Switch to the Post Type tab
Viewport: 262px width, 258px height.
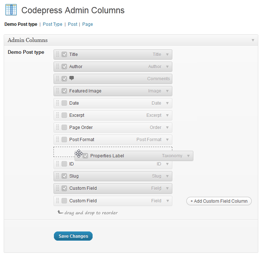[52, 24]
